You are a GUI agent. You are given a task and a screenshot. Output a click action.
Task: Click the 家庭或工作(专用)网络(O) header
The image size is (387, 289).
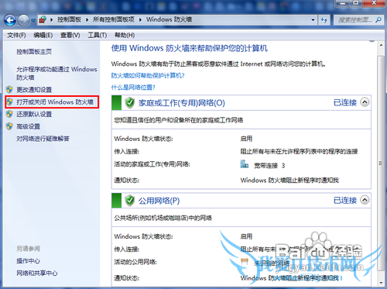182,103
